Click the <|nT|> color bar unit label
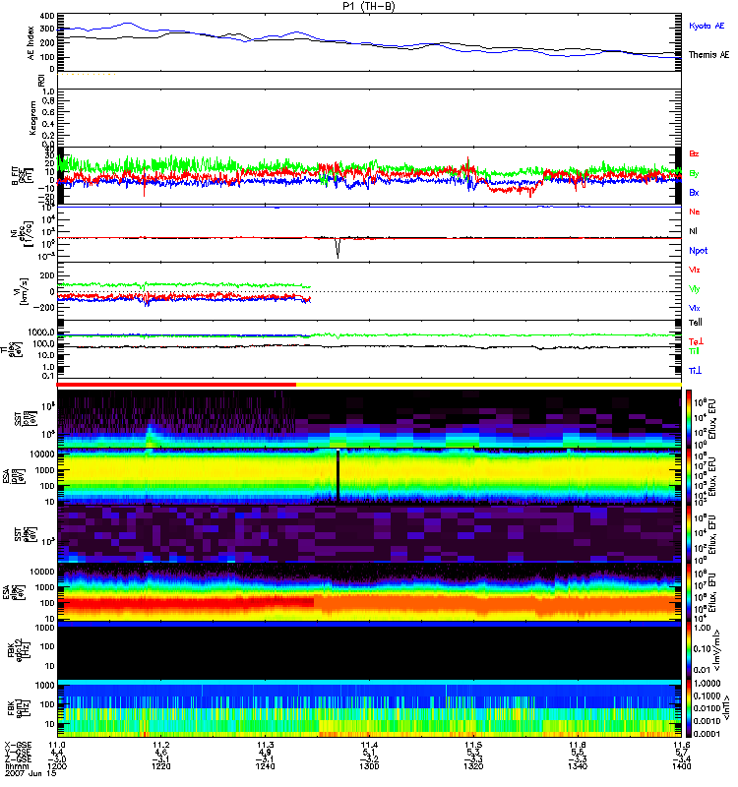This screenshot has height=787, width=738. pos(726,710)
